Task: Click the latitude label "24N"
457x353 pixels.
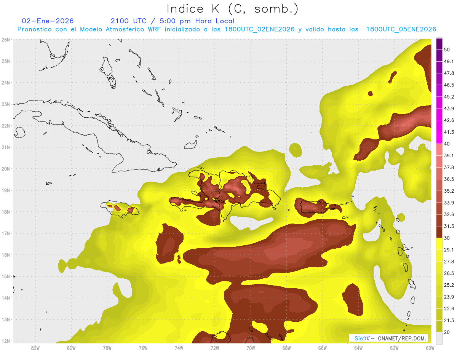Action: [x=6, y=83]
